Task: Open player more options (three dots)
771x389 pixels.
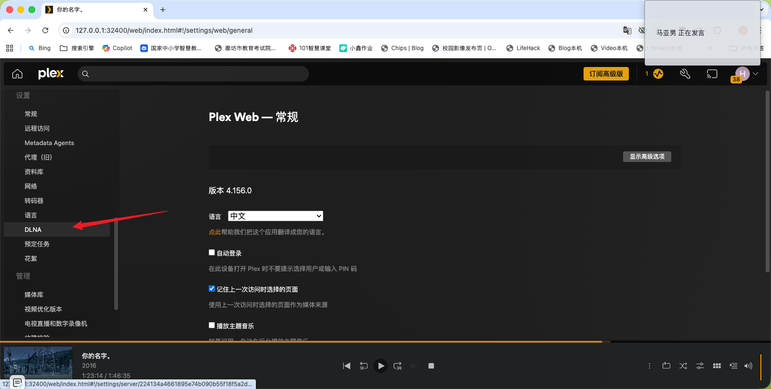Action: click(x=650, y=366)
